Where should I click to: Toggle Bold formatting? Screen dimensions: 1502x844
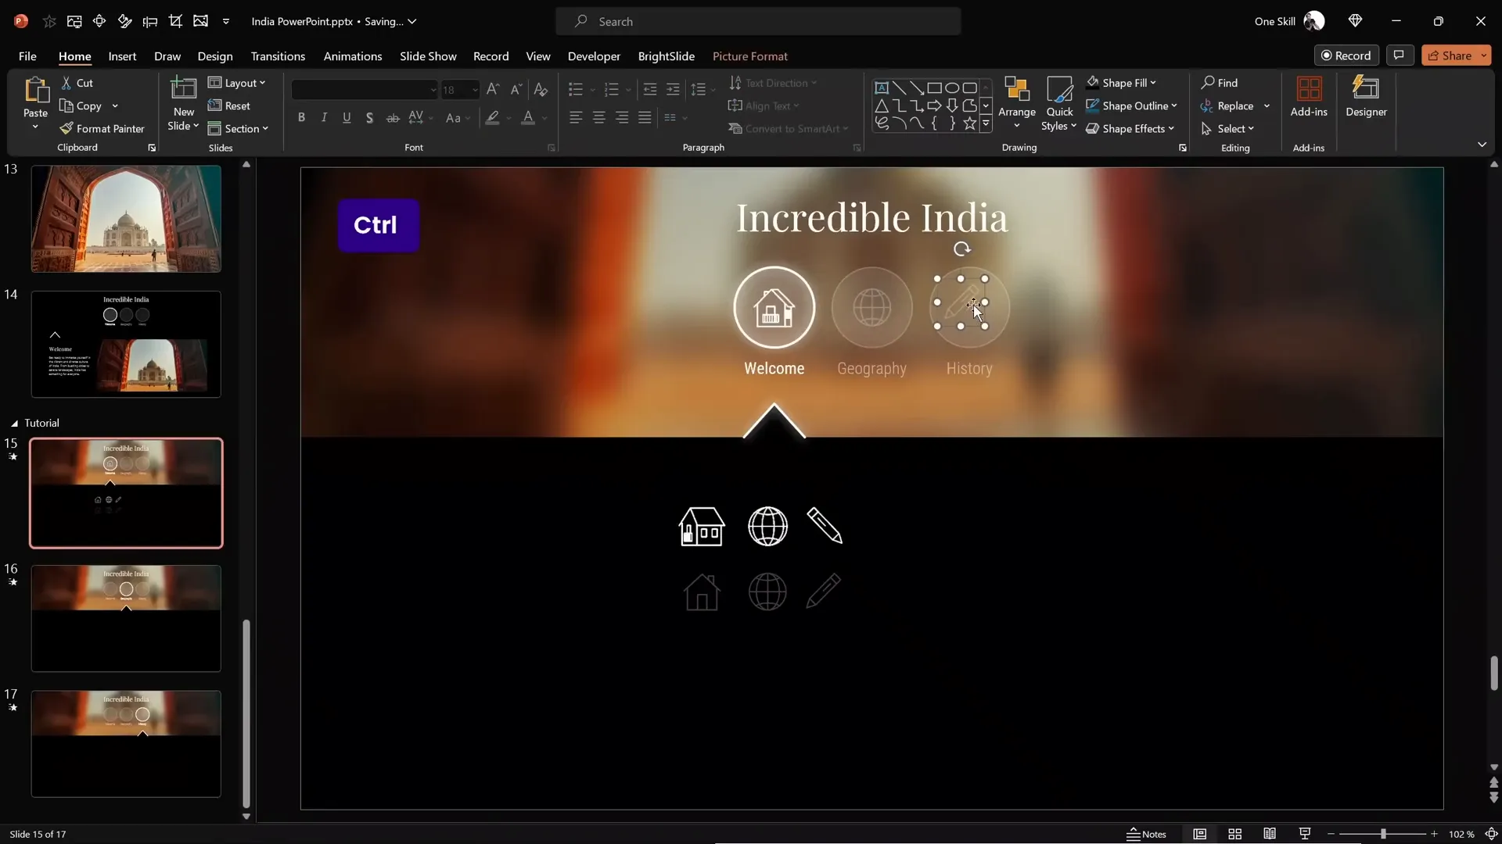[x=301, y=117]
